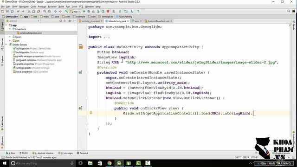Switch to AndroidManifest.xml editor tab
This screenshot has height=167, width=297.
click(x=158, y=21)
